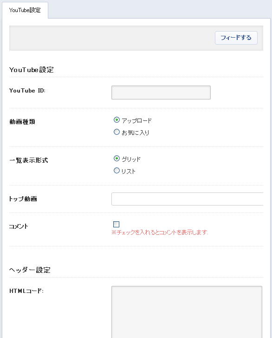Click the red コメント hint text

[x=160, y=232]
